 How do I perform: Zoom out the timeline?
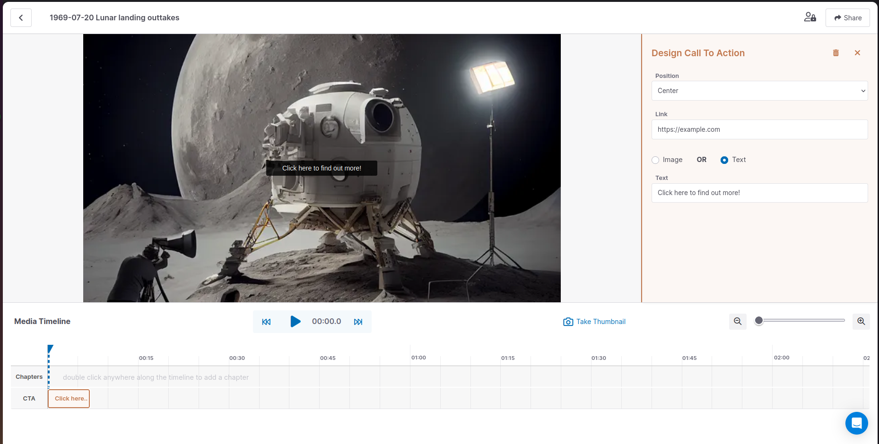738,321
